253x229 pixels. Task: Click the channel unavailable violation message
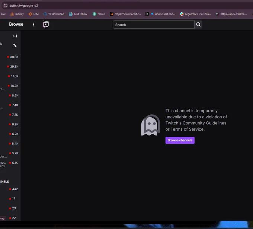[196, 120]
